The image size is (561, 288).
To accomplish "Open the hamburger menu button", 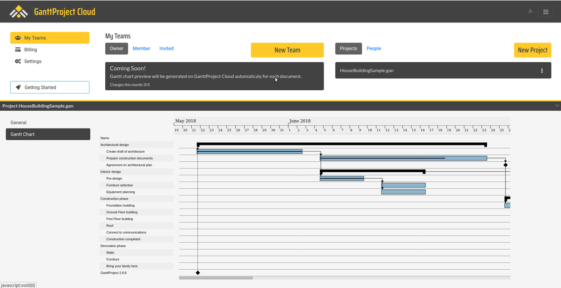I will tap(546, 12).
